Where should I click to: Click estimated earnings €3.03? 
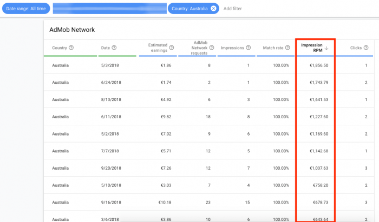tap(166, 185)
